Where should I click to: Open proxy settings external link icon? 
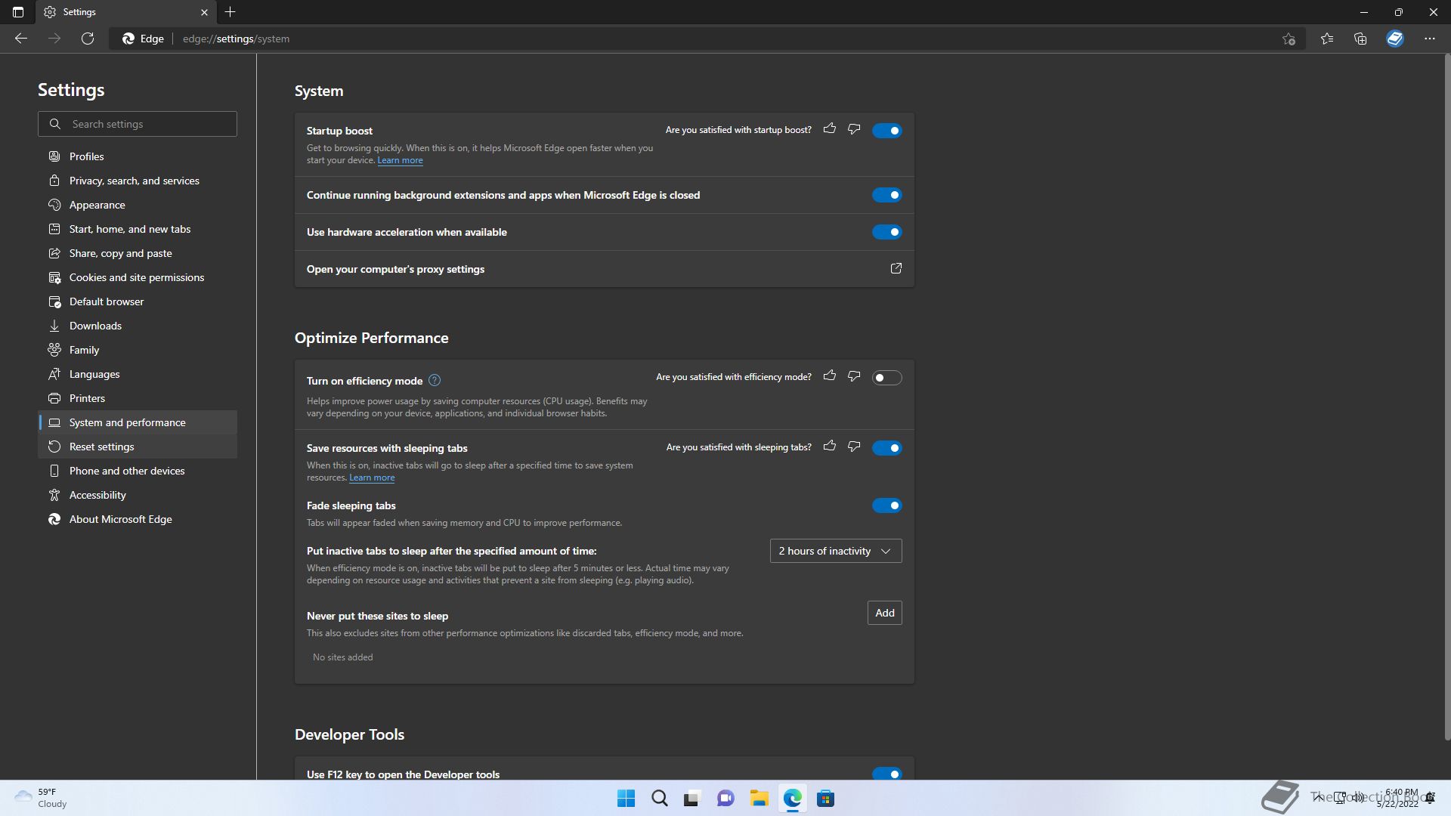click(x=896, y=268)
